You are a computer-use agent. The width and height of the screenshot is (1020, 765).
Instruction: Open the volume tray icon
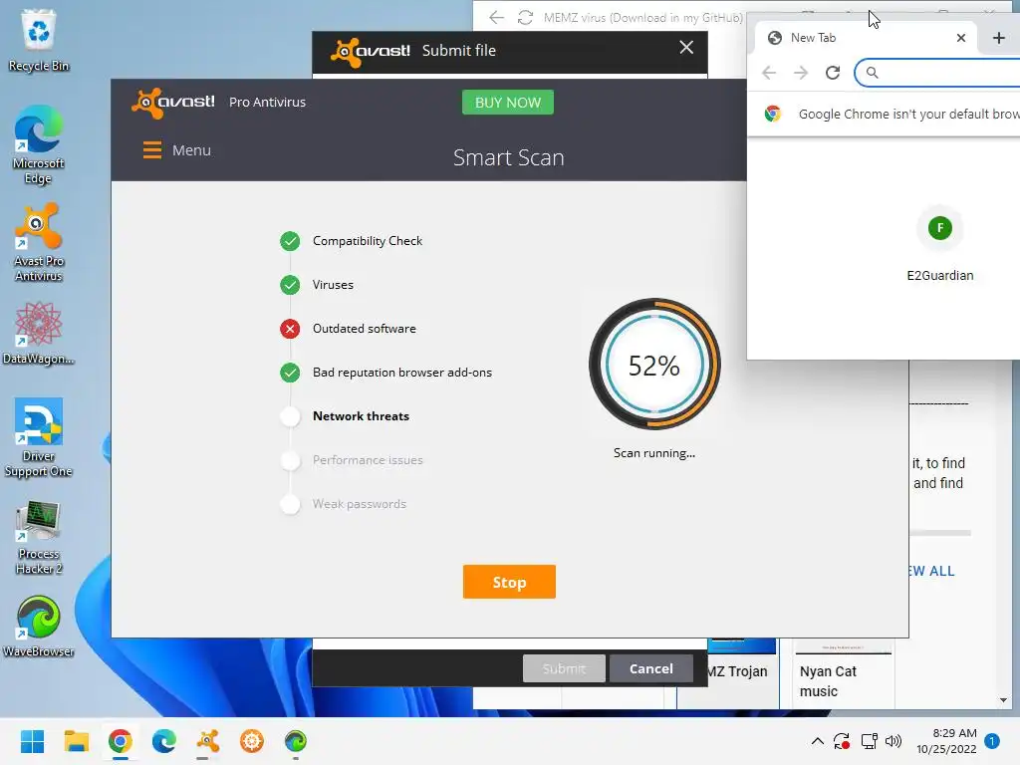(893, 741)
